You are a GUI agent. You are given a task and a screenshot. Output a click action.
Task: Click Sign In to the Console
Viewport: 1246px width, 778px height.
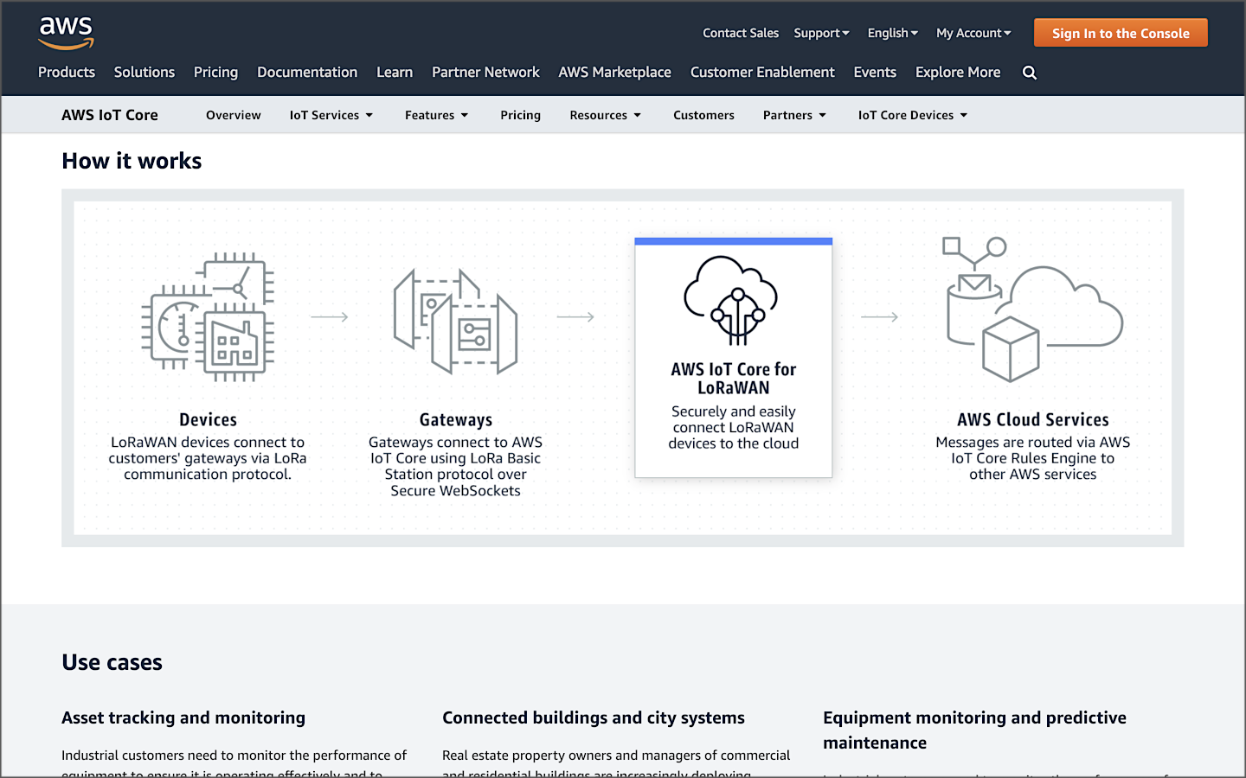coord(1121,33)
